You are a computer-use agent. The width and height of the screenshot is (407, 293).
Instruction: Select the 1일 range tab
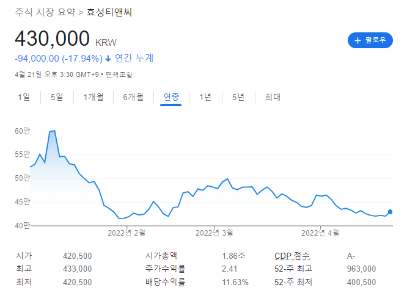click(x=24, y=97)
